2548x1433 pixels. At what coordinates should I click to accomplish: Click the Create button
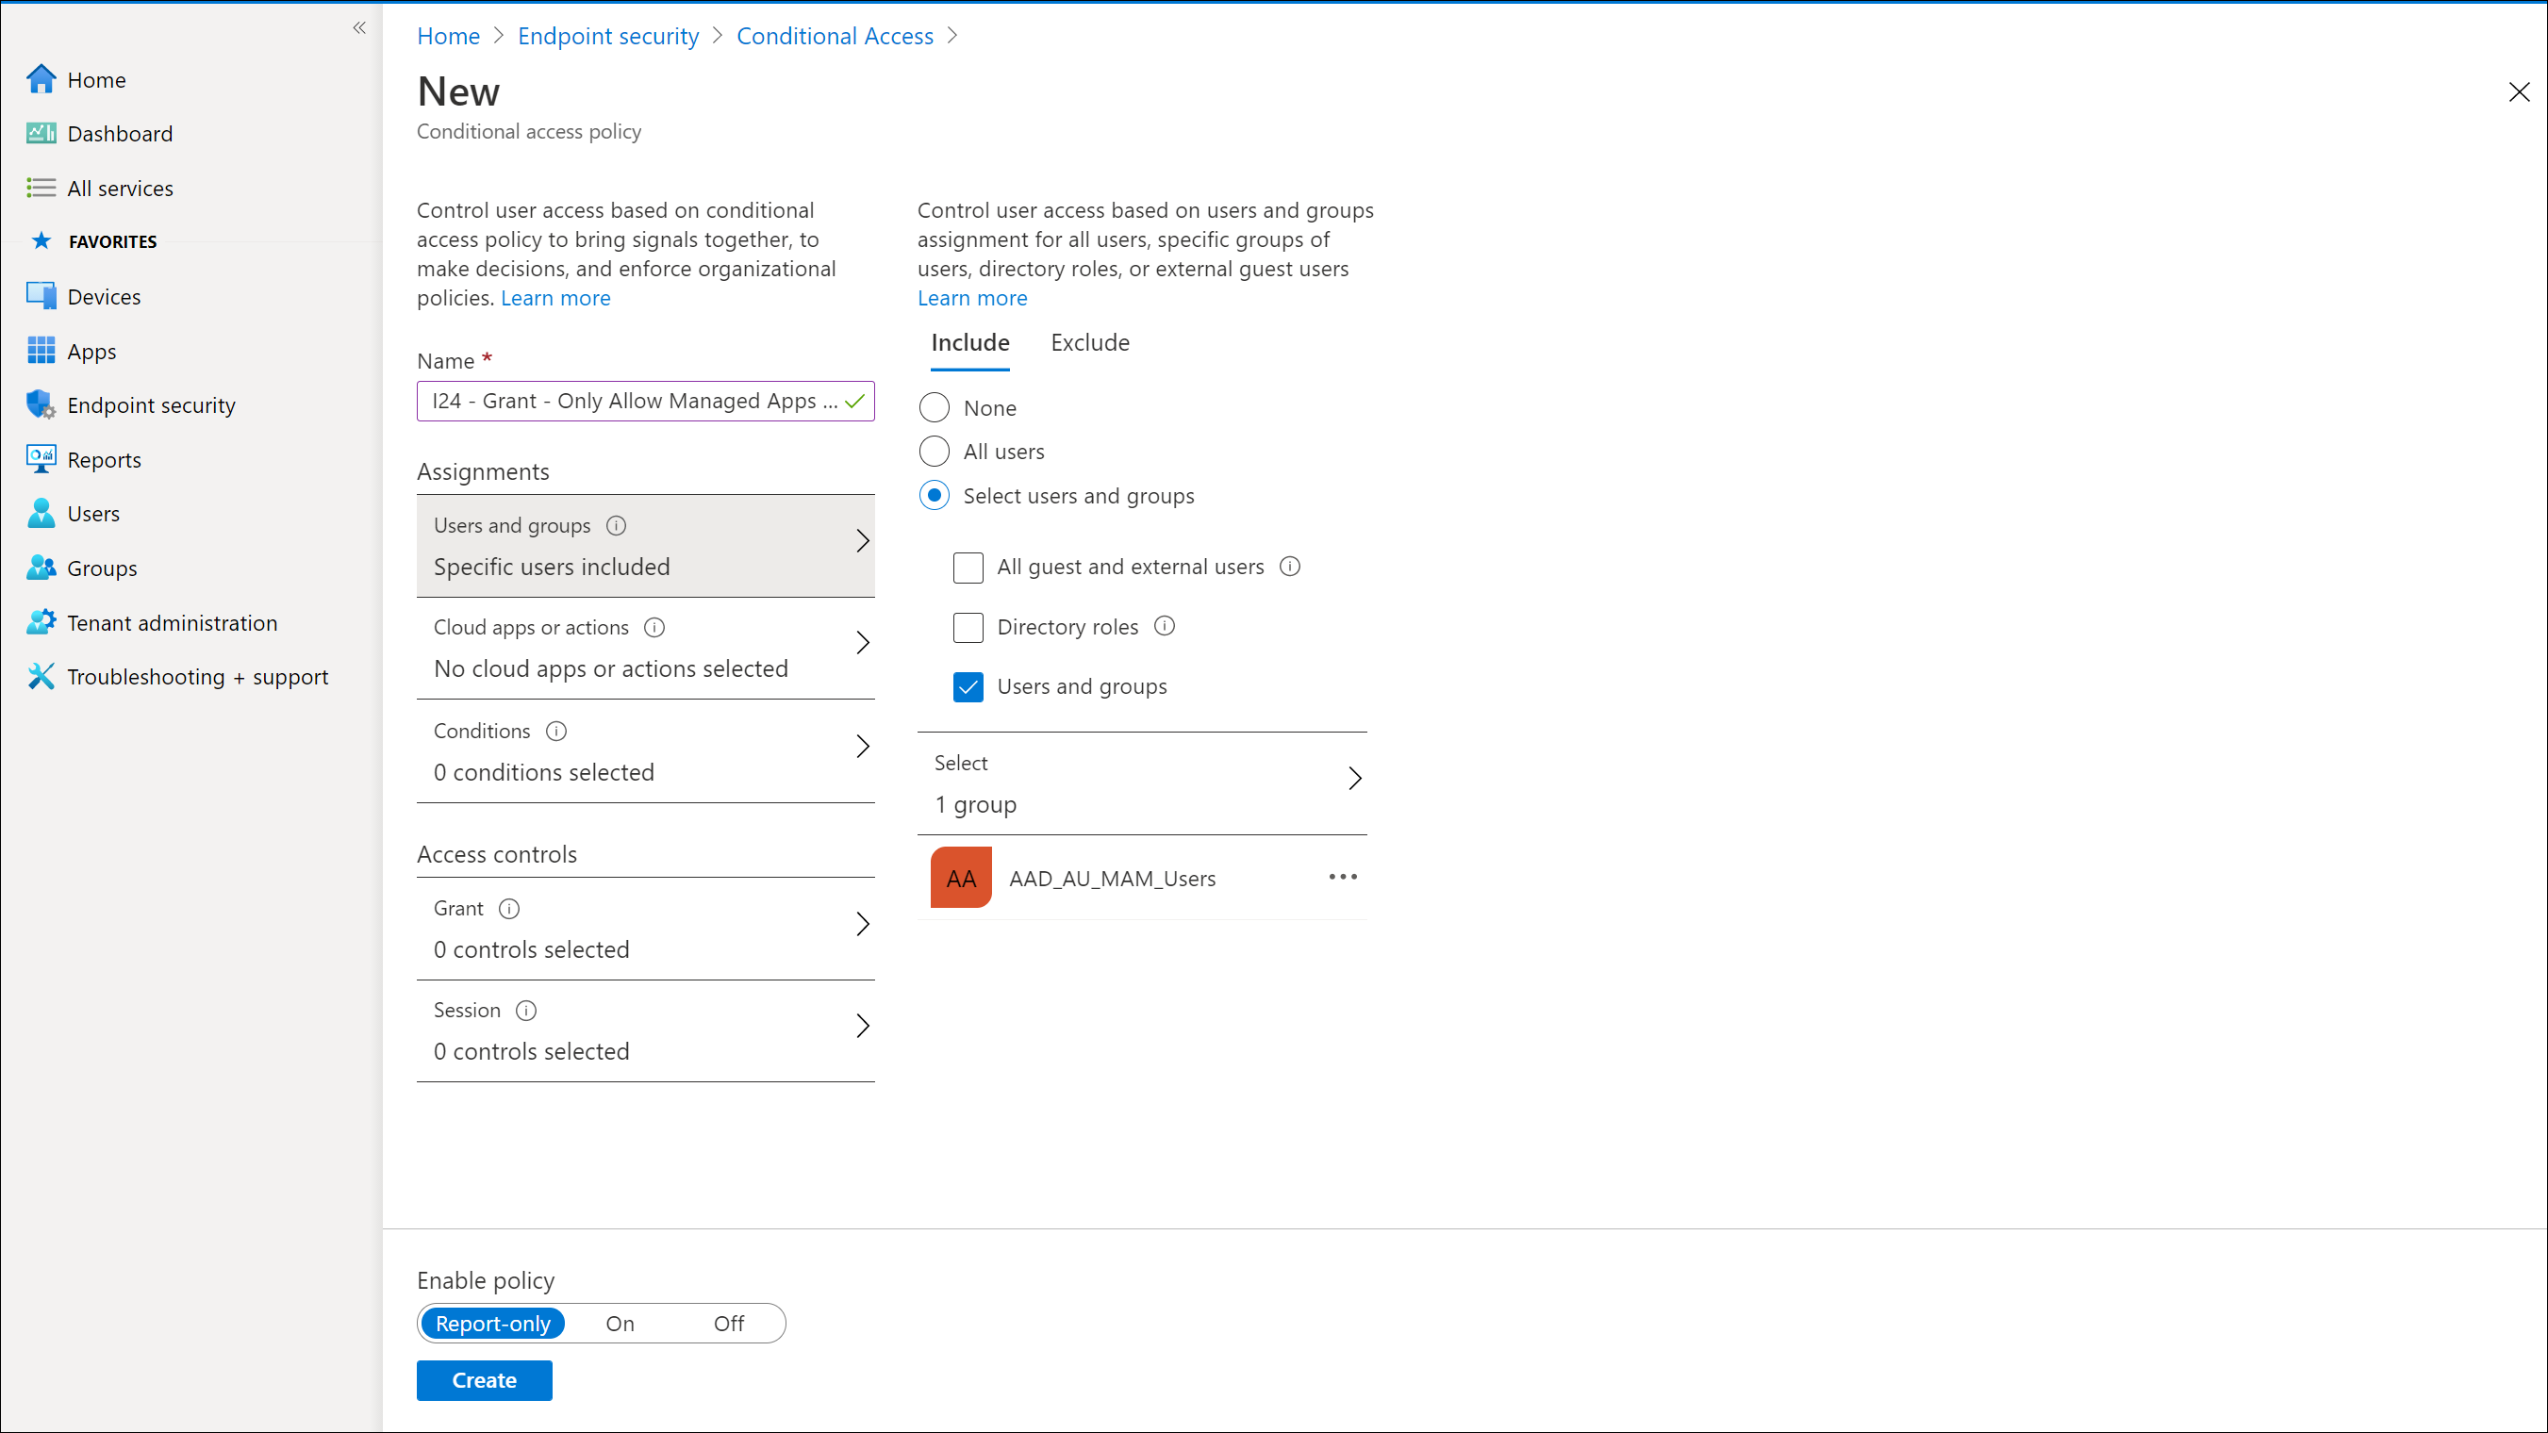[x=484, y=1379]
